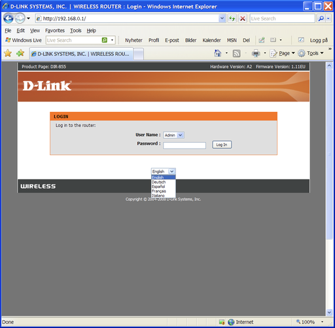Click the Password input field
Viewport: 335px width, 328px height.
point(185,145)
